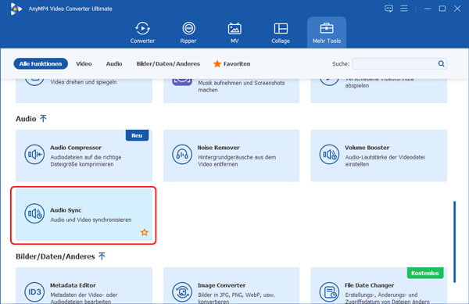The height and width of the screenshot is (304, 469).
Task: Open the MV tab
Action: click(x=234, y=33)
